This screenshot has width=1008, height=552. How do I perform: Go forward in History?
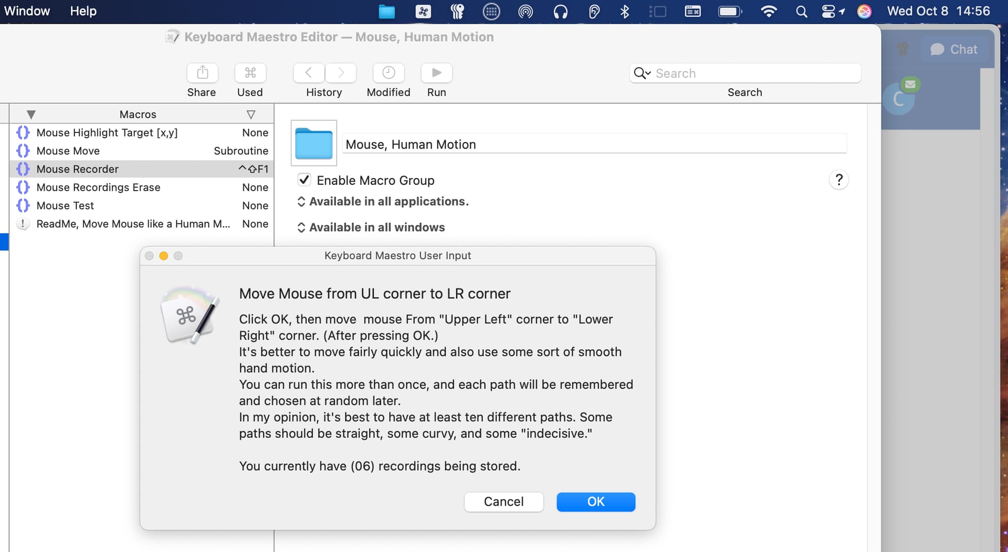pos(341,73)
